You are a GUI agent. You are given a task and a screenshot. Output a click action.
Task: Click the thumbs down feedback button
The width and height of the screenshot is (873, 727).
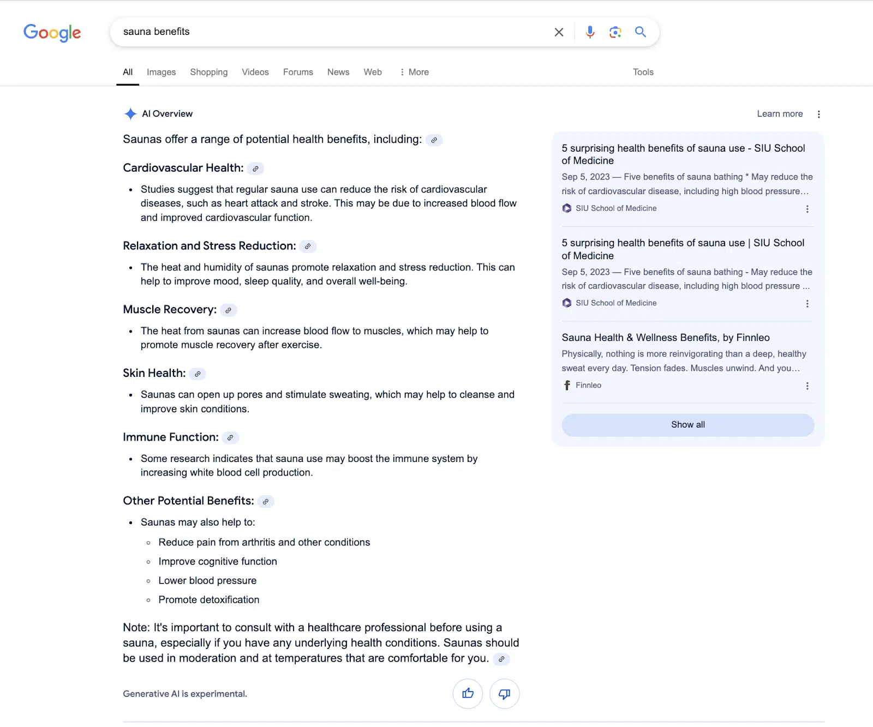tap(505, 694)
